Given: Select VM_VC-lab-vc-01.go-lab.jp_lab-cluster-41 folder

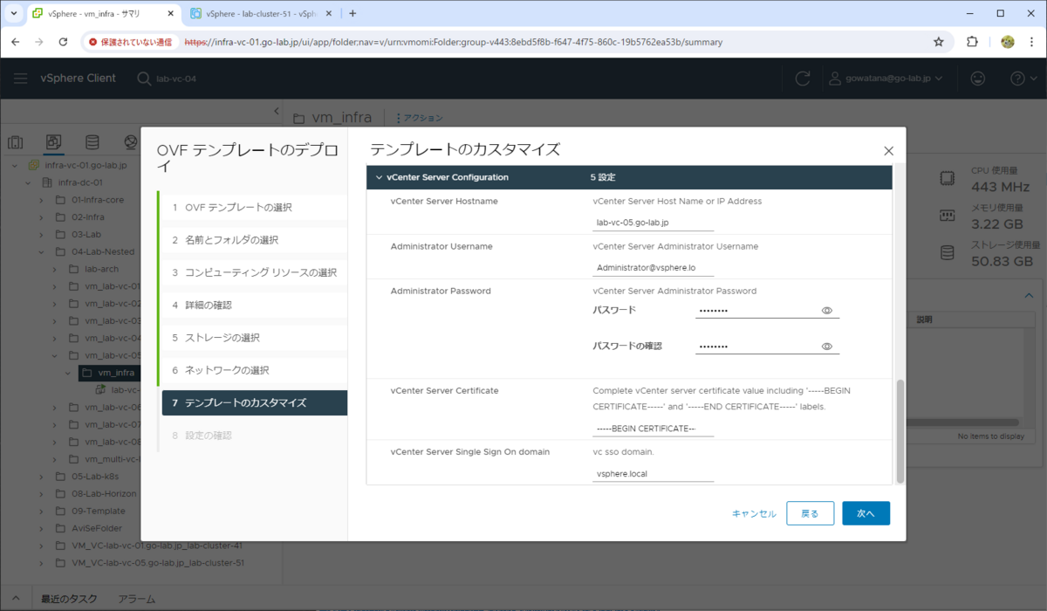Looking at the screenshot, I should point(157,546).
